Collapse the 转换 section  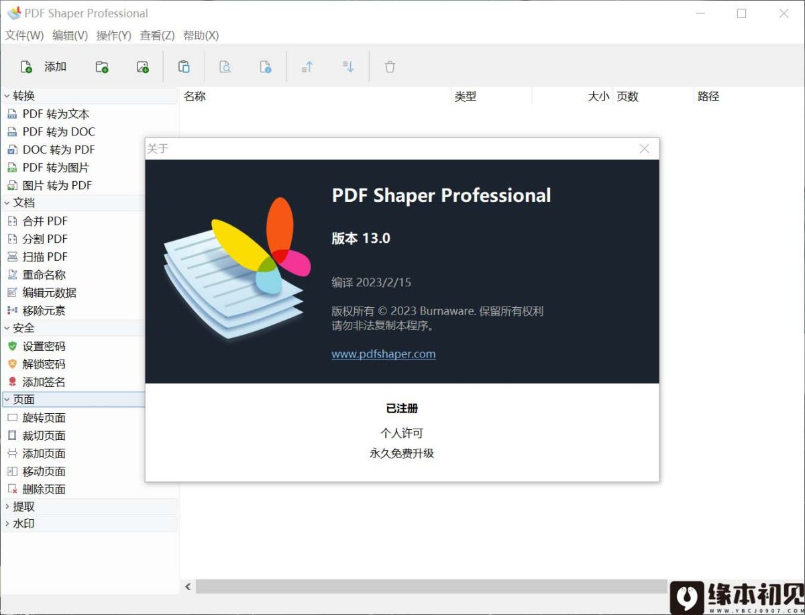tap(7, 96)
